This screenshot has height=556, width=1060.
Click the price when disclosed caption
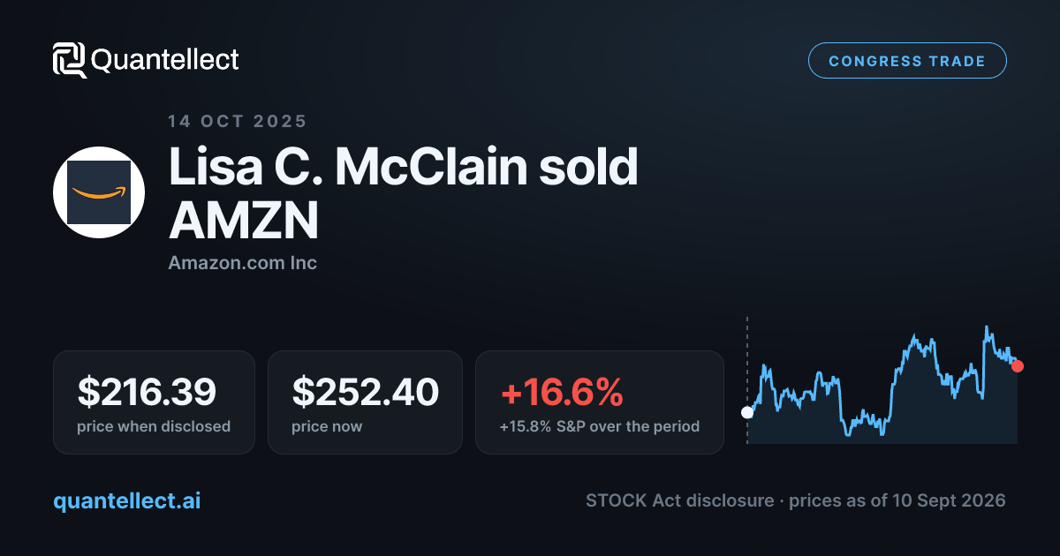tap(154, 426)
